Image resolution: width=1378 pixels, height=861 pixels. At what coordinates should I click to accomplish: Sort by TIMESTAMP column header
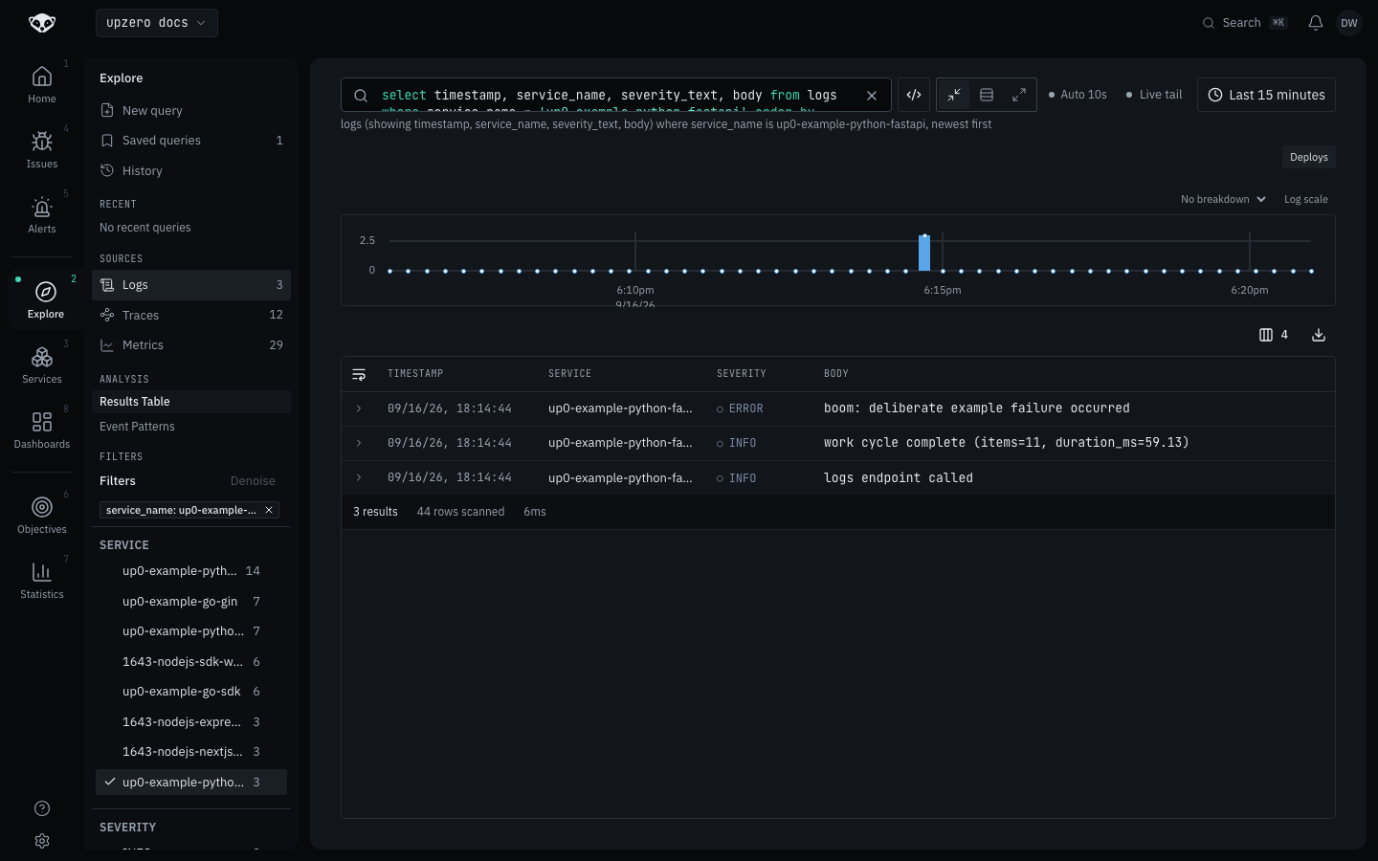click(415, 374)
